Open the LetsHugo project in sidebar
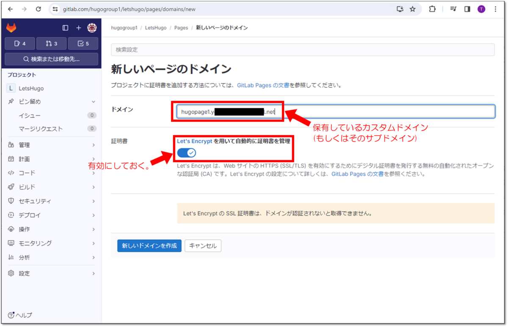Screen dimensions: 508x327 (x=51, y=88)
